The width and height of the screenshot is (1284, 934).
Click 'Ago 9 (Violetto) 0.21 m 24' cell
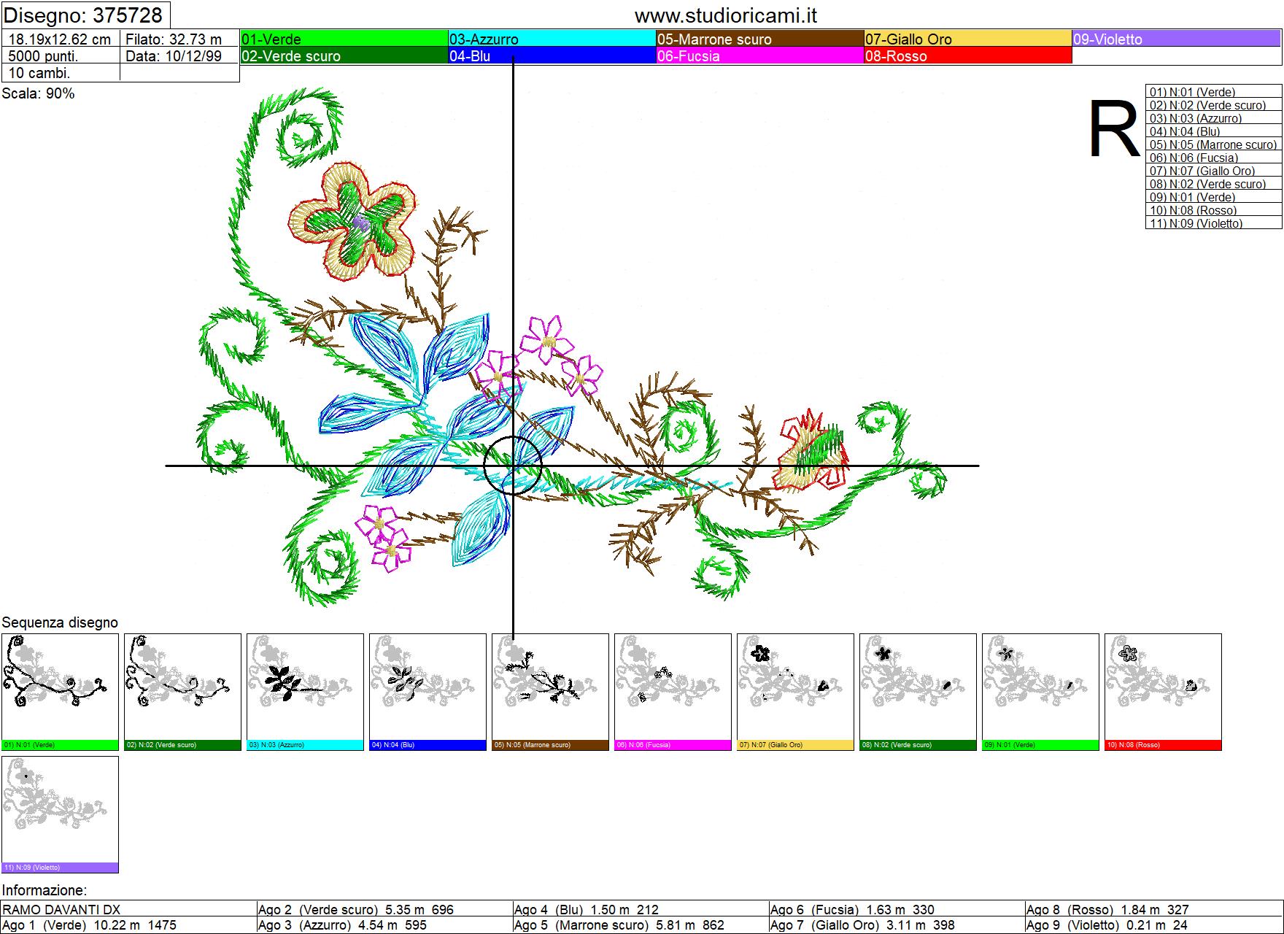coord(1153,925)
